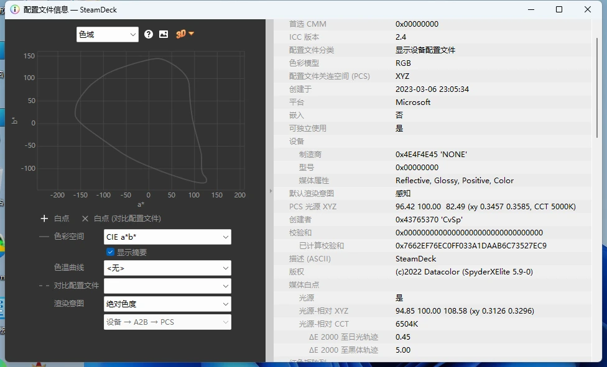Click the 描述 (ASCII) value SteamDeck
This screenshot has width=607, height=367.
[416, 259]
